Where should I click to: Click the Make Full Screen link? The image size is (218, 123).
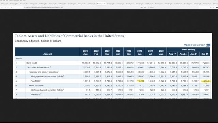pyautogui.click(x=194, y=45)
